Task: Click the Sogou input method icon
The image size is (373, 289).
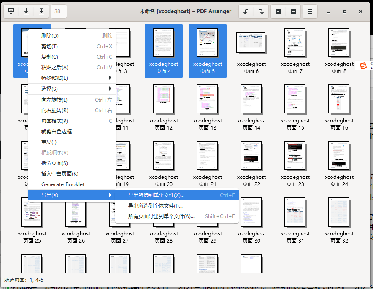Action: (x=363, y=66)
